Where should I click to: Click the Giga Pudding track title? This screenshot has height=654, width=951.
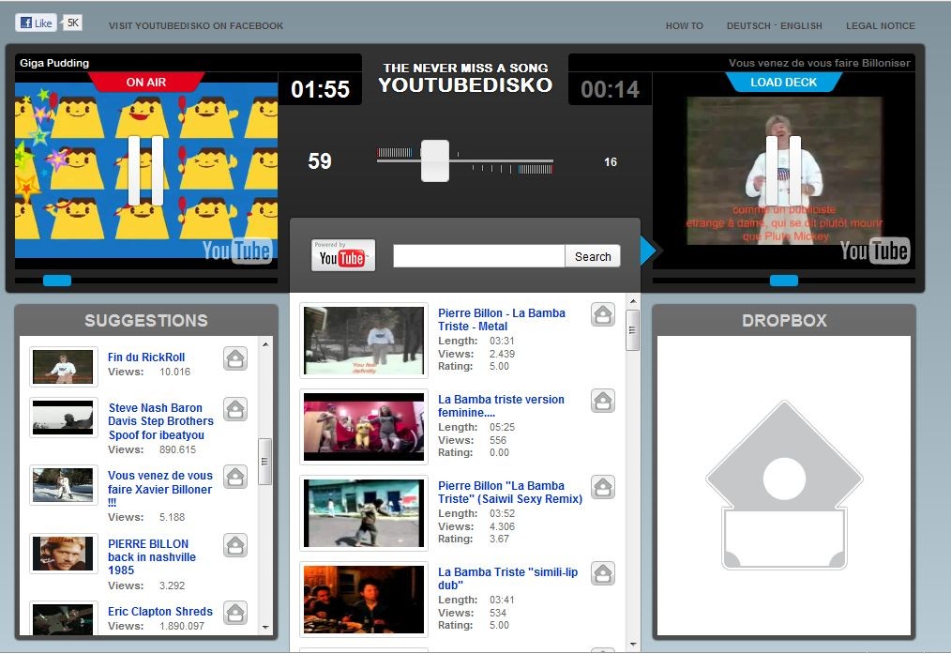point(54,63)
